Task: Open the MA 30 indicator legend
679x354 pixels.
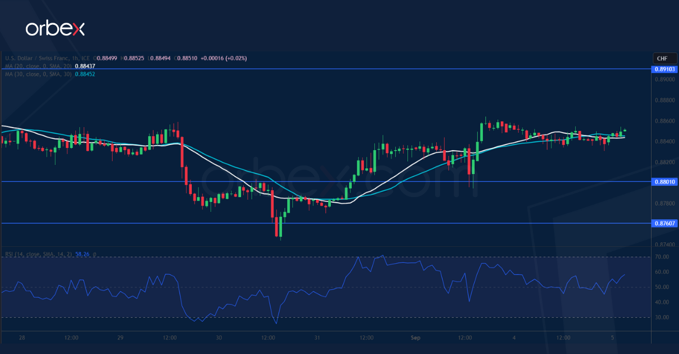Action: point(37,73)
